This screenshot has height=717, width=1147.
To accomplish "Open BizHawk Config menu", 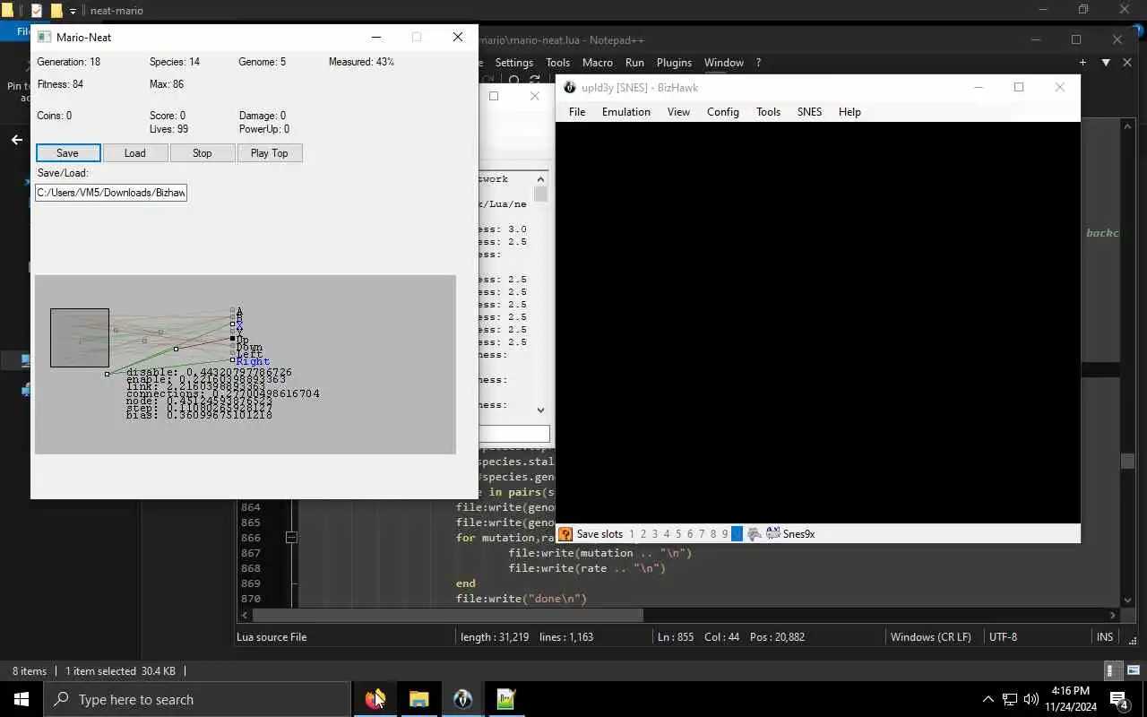I will pyautogui.click(x=723, y=112).
